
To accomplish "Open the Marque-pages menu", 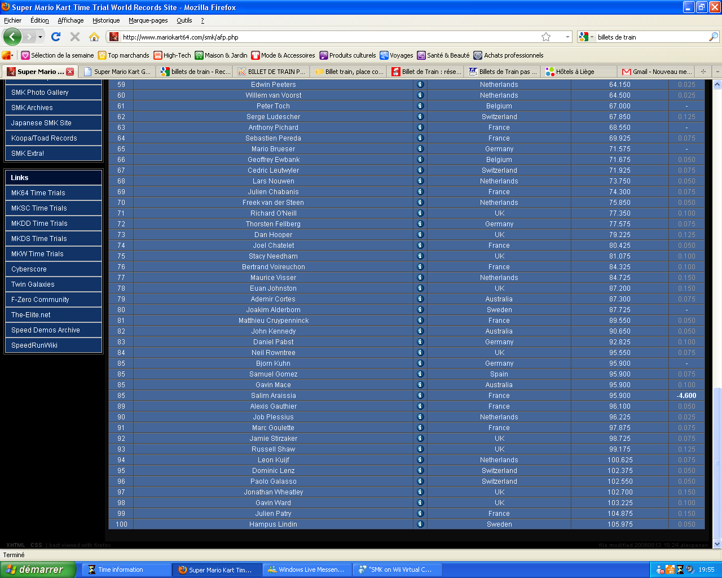I will [x=148, y=20].
